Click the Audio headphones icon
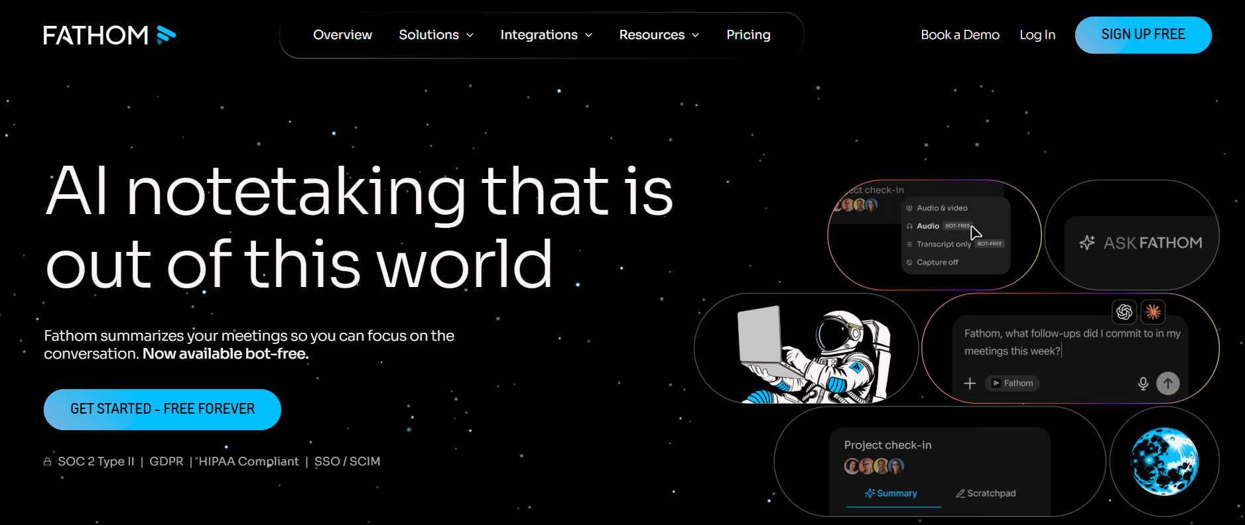 [x=909, y=226]
